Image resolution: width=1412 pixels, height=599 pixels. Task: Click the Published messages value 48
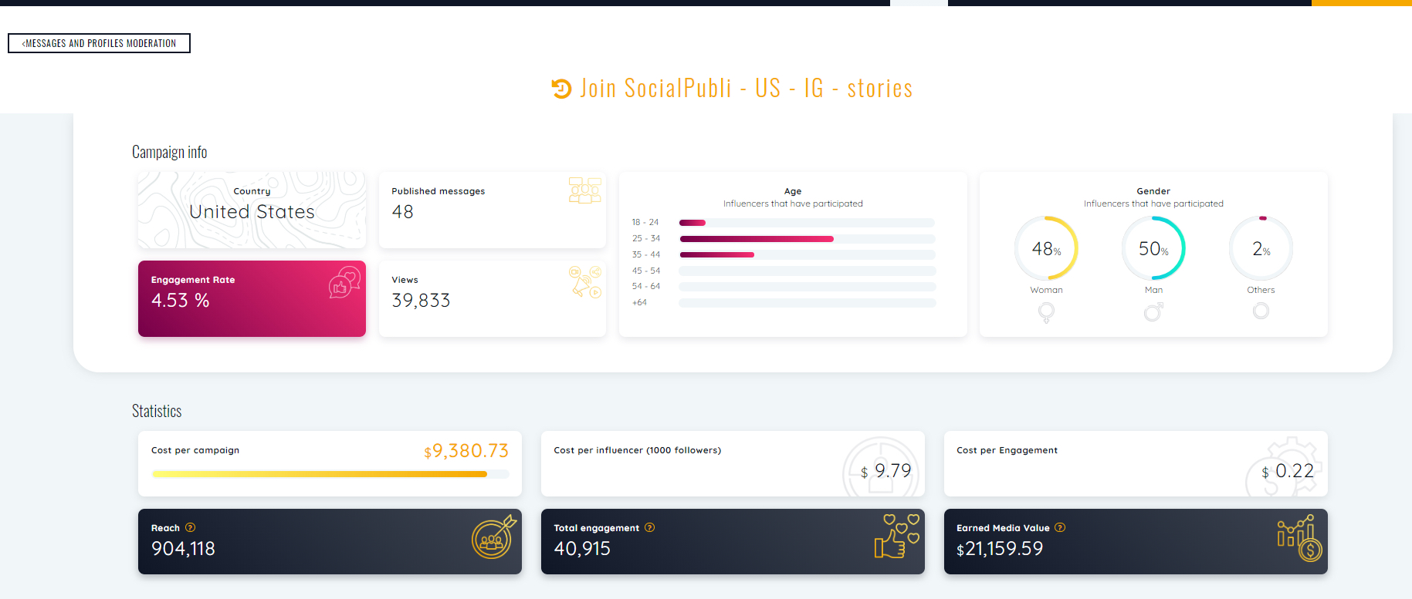click(402, 212)
